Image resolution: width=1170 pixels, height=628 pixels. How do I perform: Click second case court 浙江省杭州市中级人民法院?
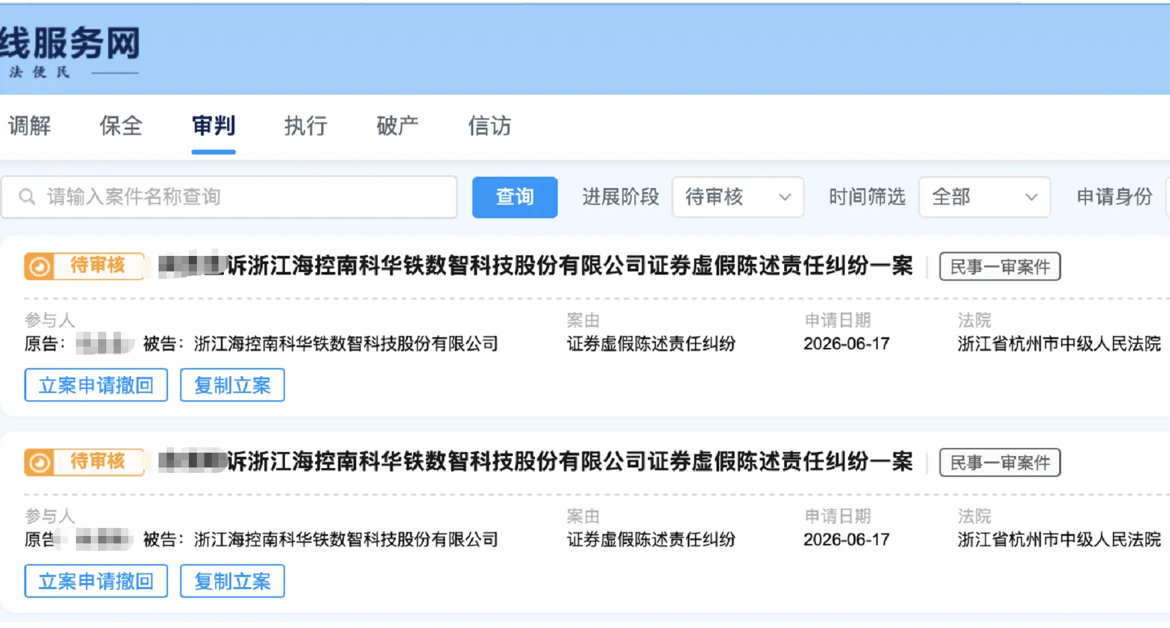click(x=1059, y=540)
